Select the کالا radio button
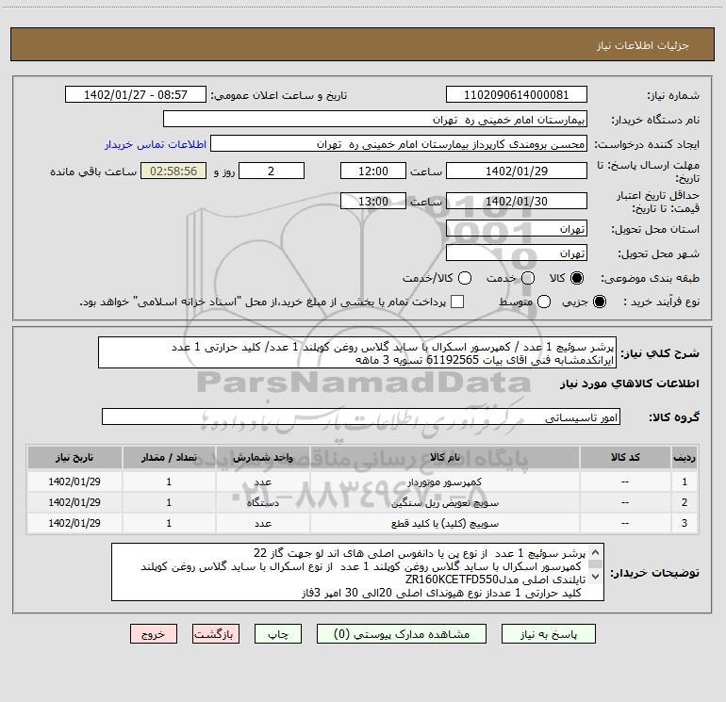 pyautogui.click(x=577, y=278)
